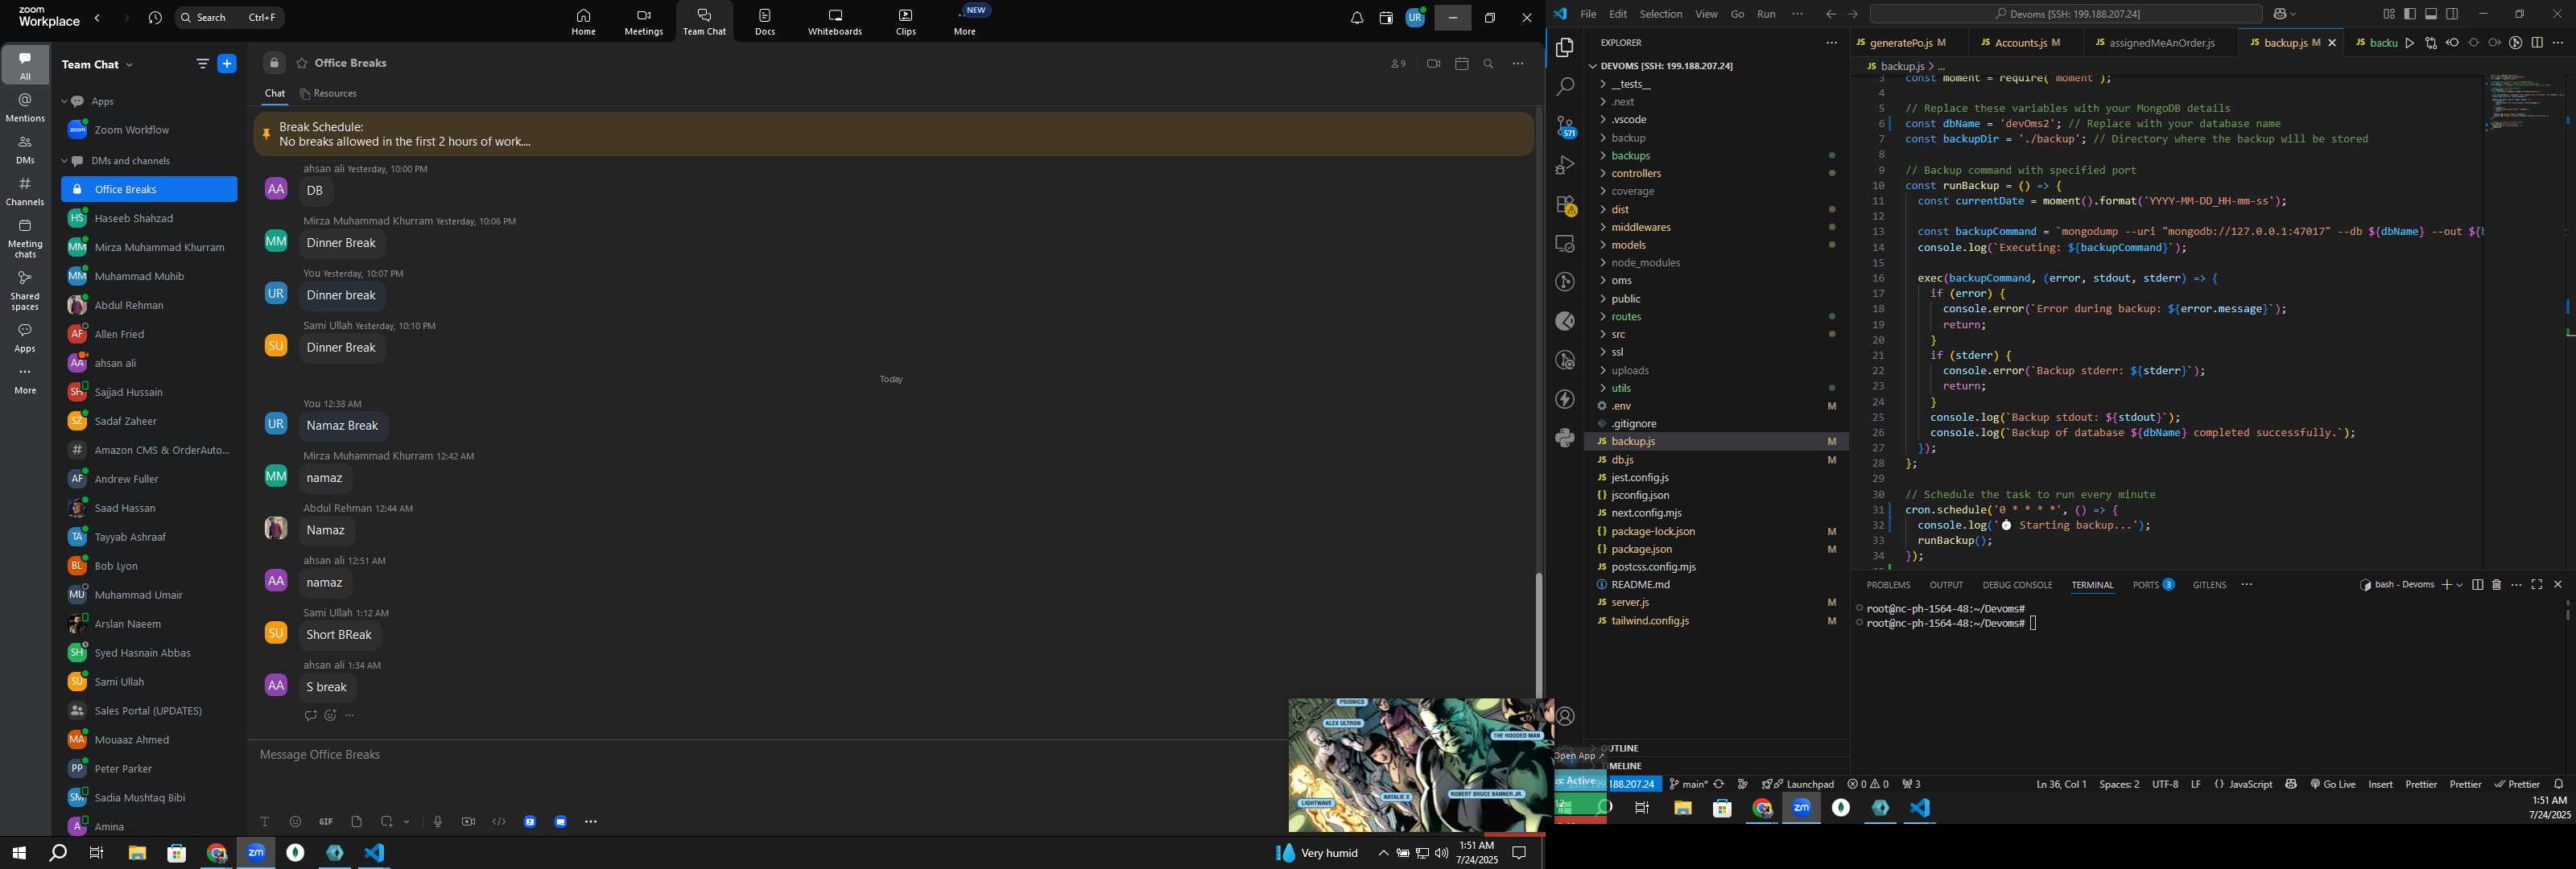Open VS Code Search view
Image resolution: width=2576 pixels, height=869 pixels.
pyautogui.click(x=1565, y=87)
